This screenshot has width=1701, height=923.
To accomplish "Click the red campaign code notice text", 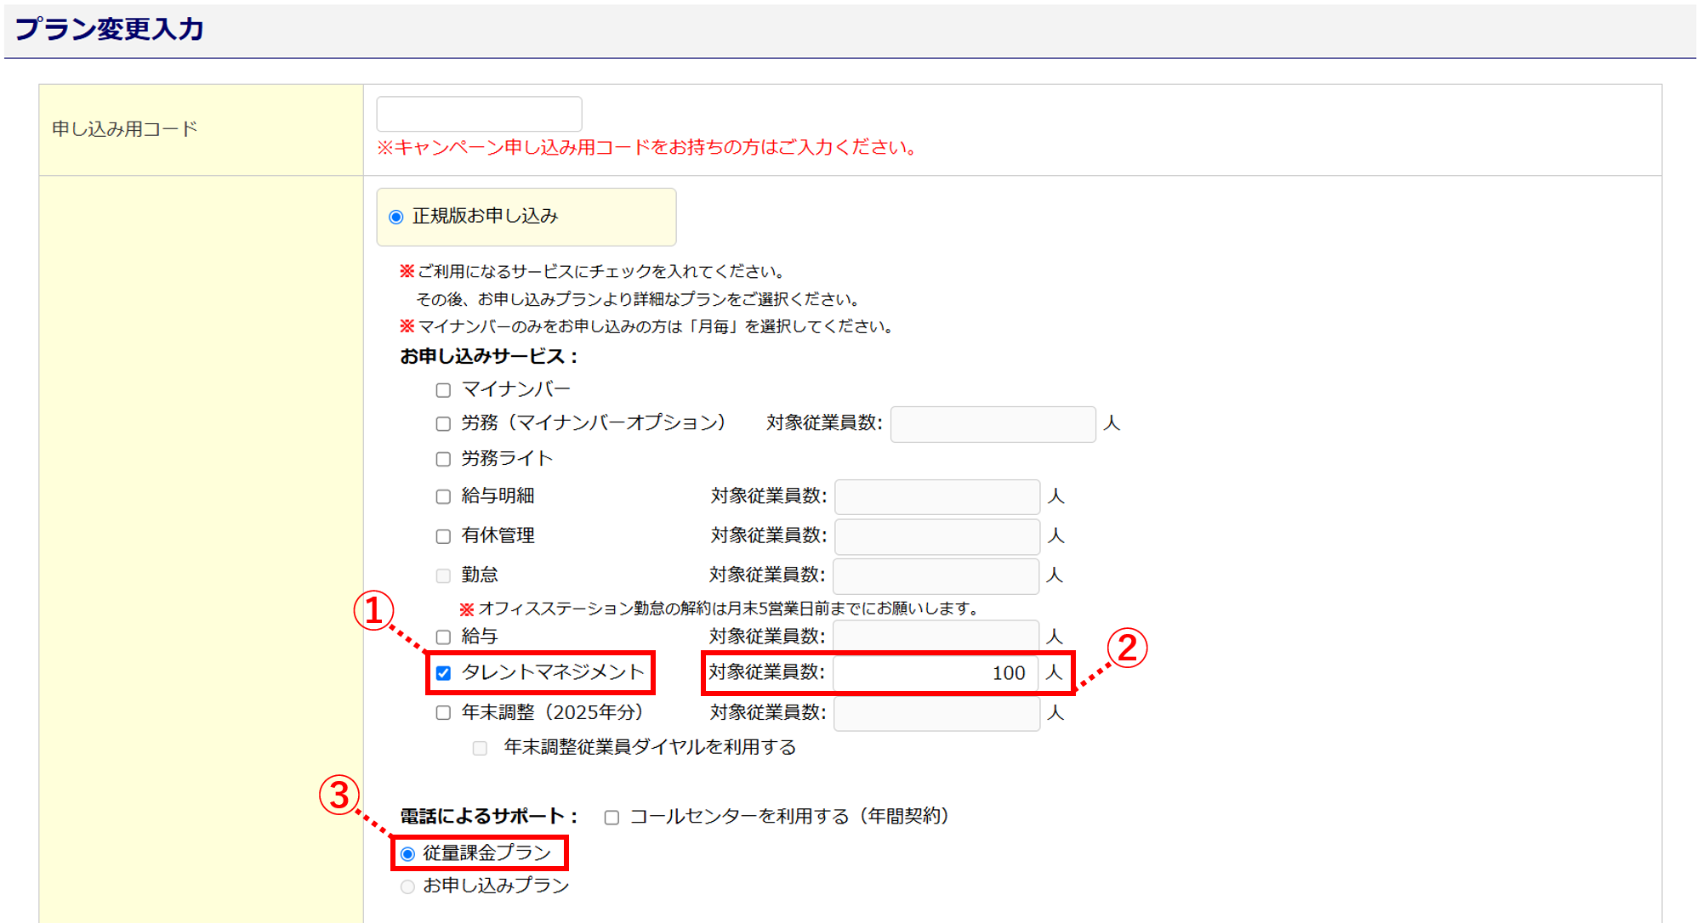I will click(649, 148).
